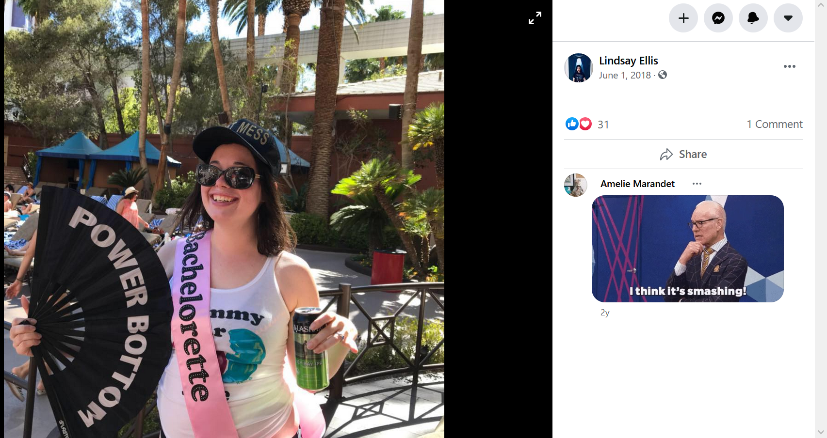The width and height of the screenshot is (827, 438).
Task: Enter fullscreen photo view
Action: tap(535, 18)
